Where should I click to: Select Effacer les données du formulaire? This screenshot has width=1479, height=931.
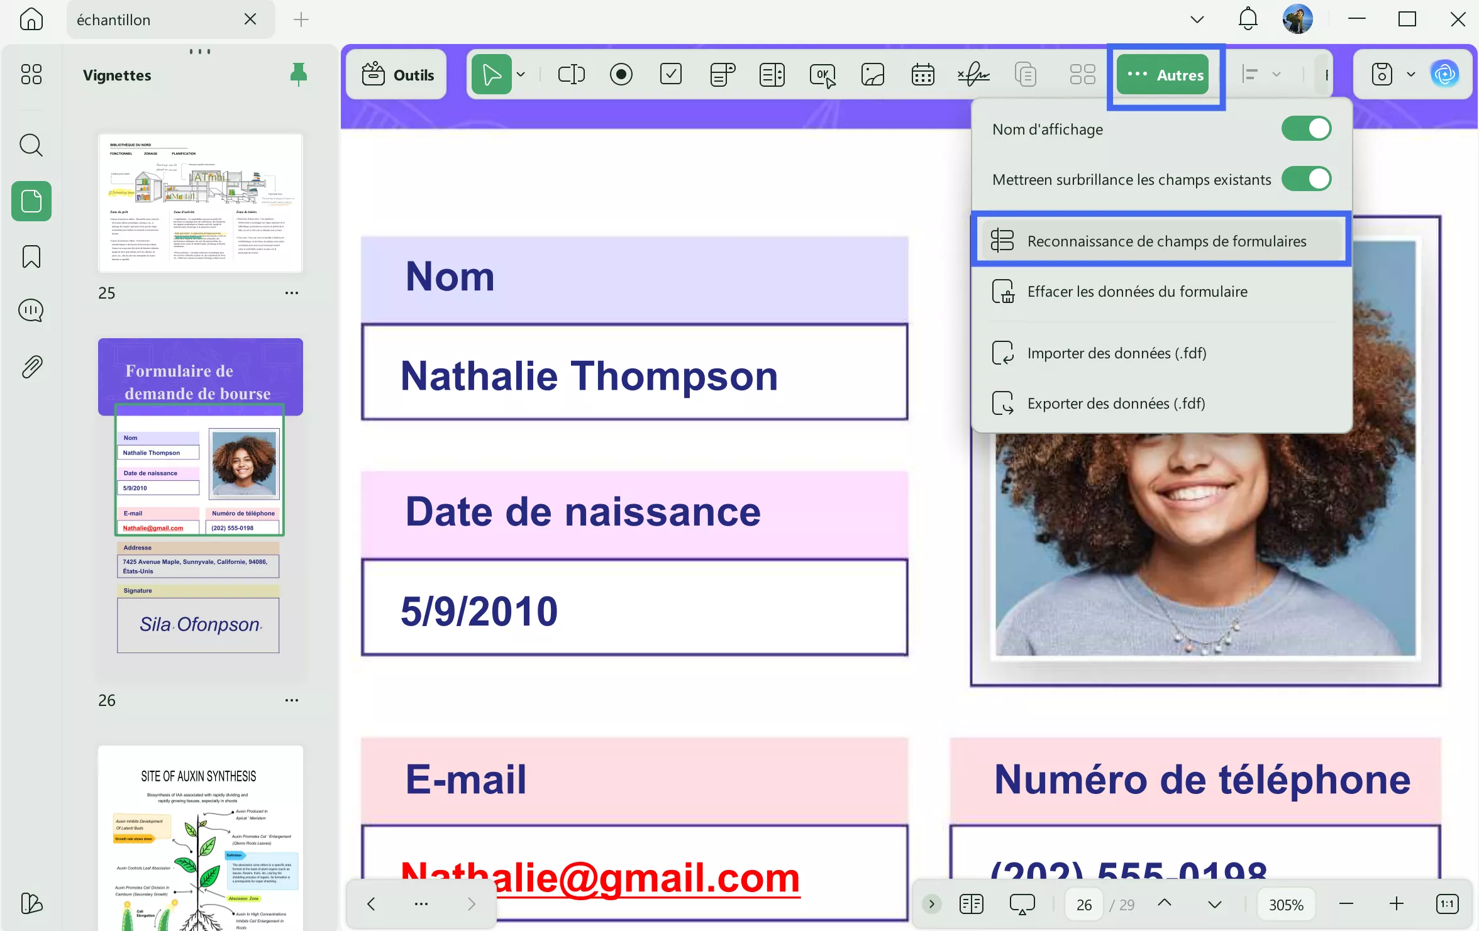tap(1137, 292)
